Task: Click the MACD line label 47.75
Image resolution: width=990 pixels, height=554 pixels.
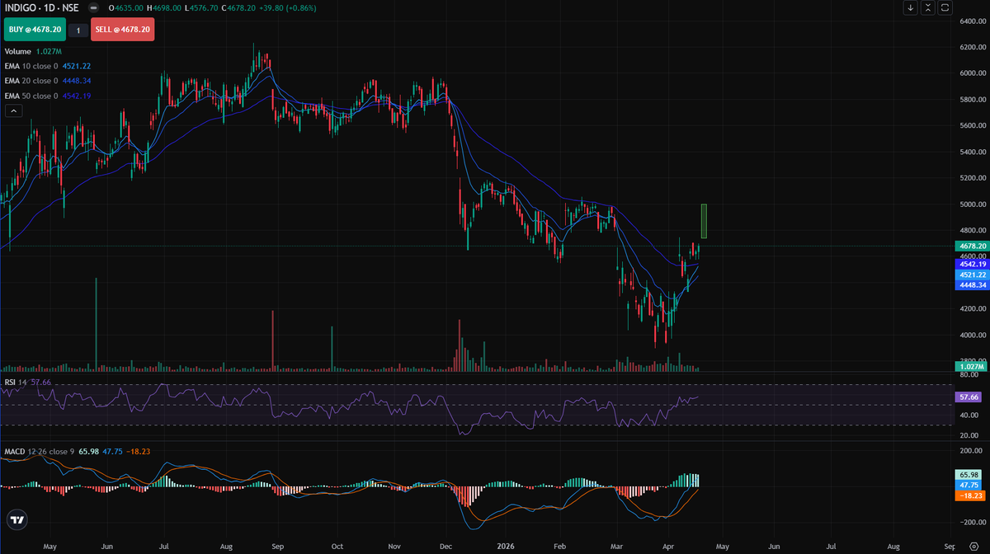Action: click(968, 486)
